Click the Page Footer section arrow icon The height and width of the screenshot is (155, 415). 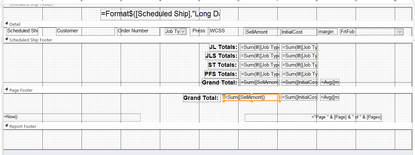(7, 90)
